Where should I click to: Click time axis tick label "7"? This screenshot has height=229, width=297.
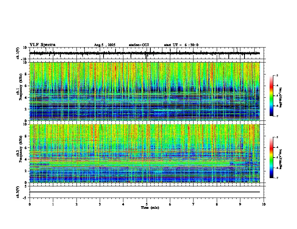click(x=193, y=204)
